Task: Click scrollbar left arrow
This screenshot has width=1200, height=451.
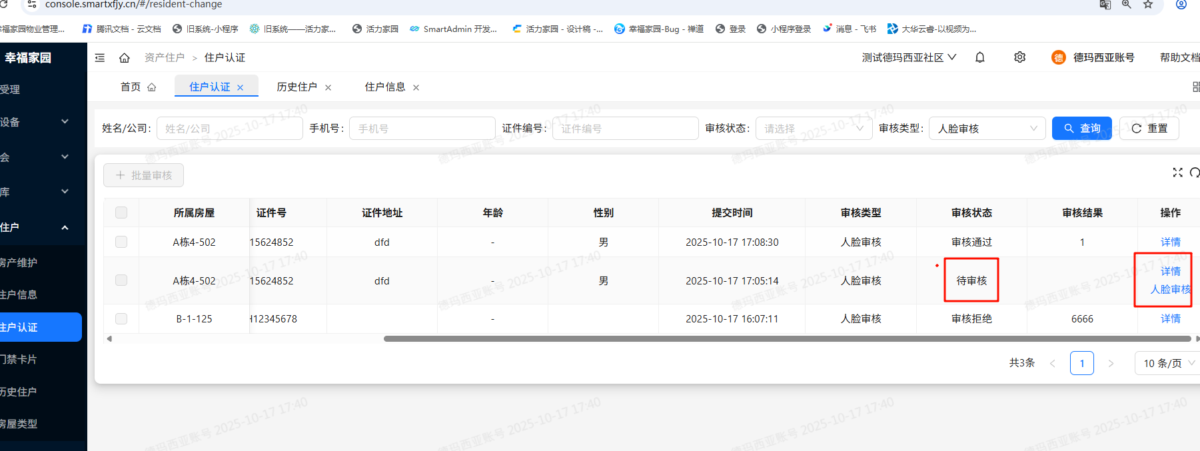Action: tap(109, 338)
